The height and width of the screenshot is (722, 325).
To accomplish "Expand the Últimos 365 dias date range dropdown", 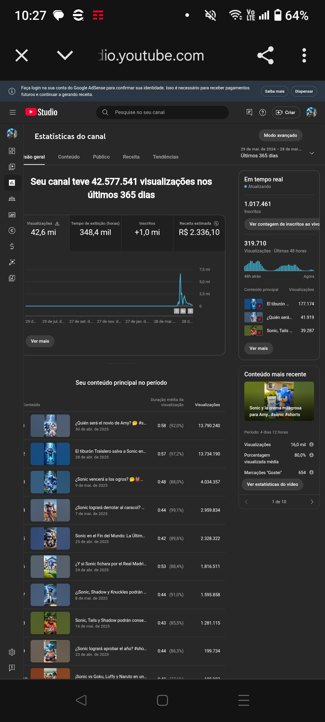I will click(277, 153).
